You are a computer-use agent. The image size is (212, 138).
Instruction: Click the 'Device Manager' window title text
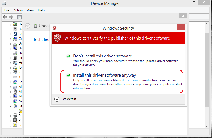coord(105,3)
